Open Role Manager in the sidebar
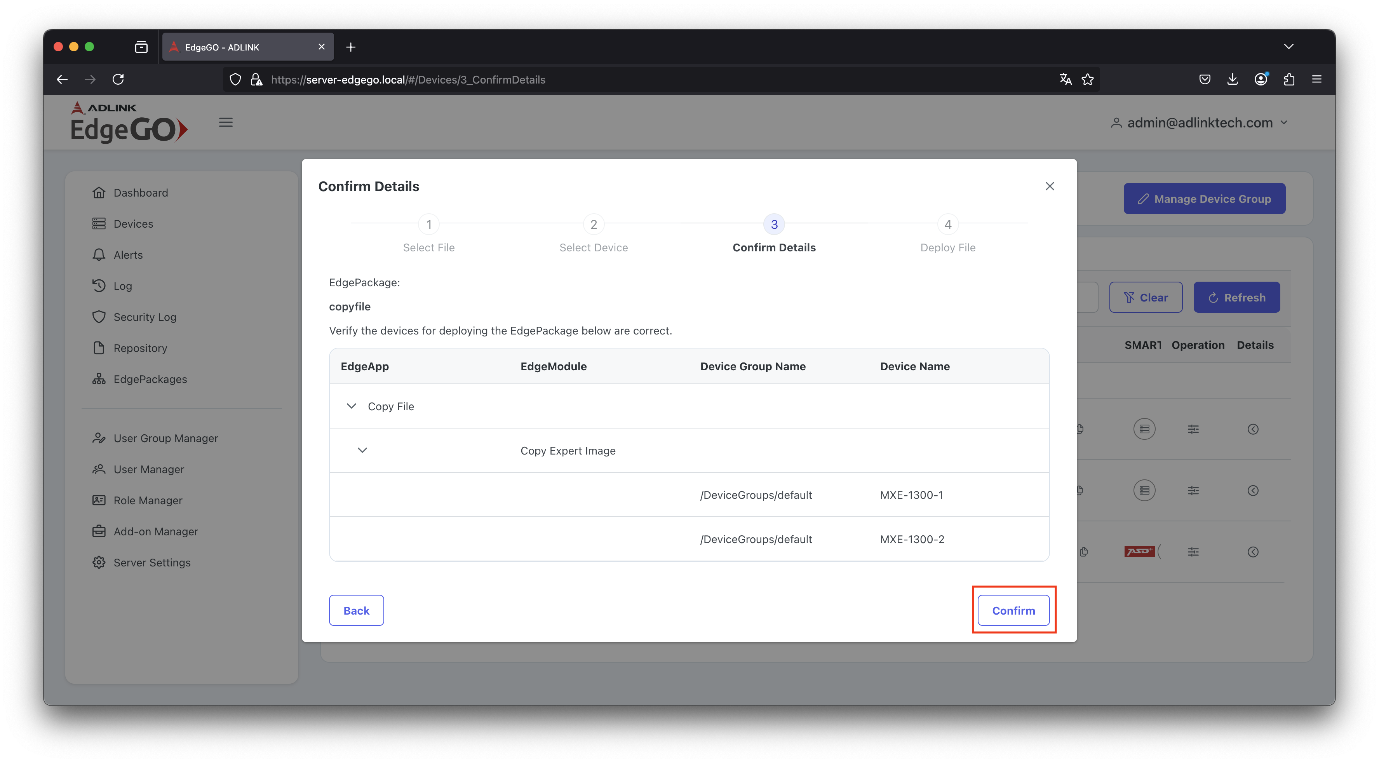 point(148,501)
